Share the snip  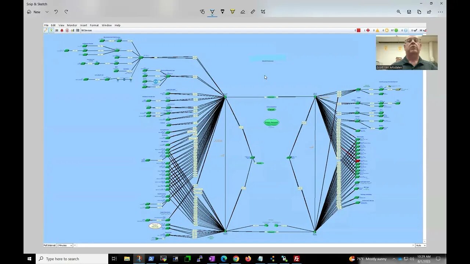click(429, 12)
